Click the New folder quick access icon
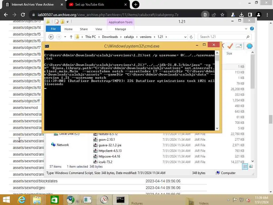273x205 pixels. (62, 22)
